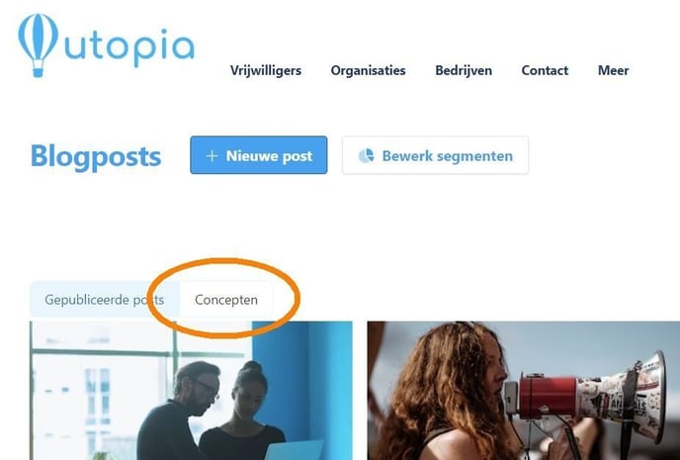Expand the Meer navigation menu
The image size is (680, 460).
tap(613, 71)
